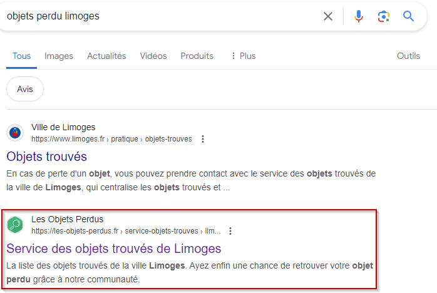This screenshot has height=293, width=437.
Task: Clear the search query with the X icon
Action: point(328,16)
